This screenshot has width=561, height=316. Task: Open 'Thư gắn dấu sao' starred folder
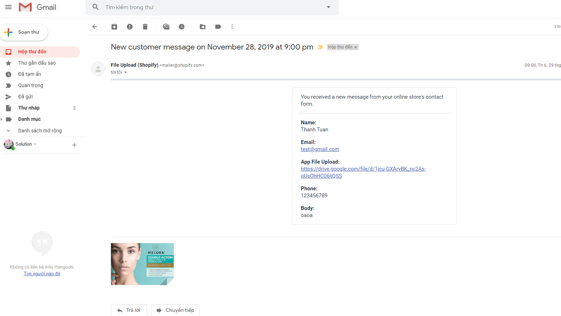pos(40,63)
